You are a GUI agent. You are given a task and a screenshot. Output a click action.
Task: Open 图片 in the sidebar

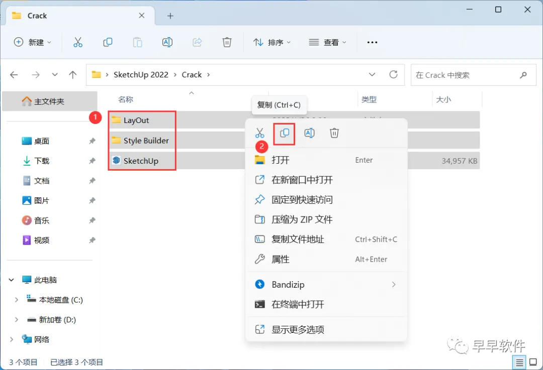pos(42,200)
